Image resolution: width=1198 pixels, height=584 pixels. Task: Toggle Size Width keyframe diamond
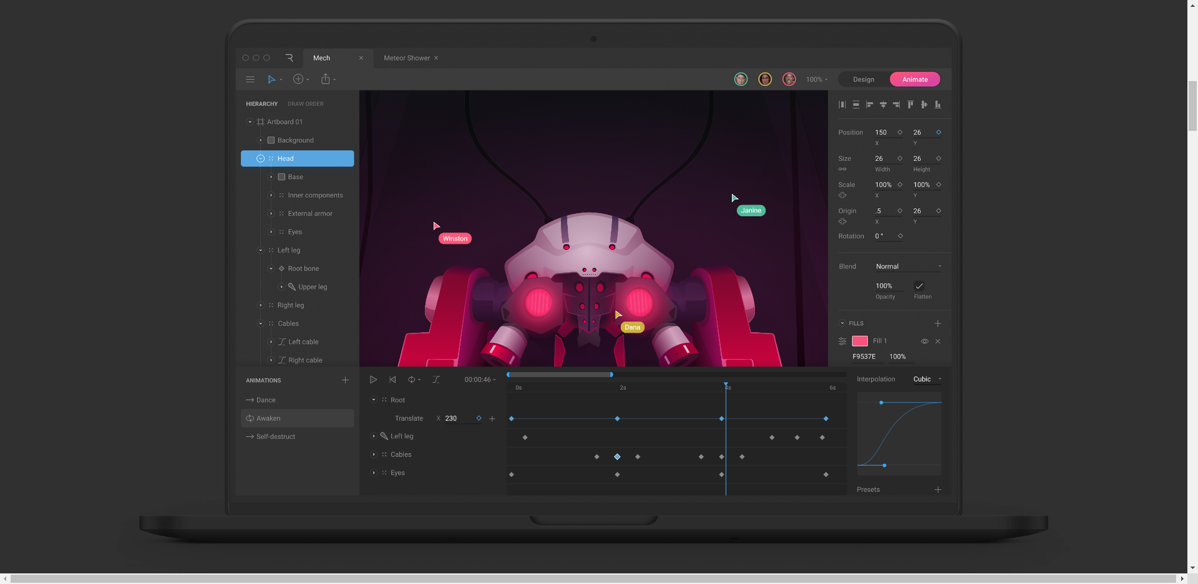(900, 158)
